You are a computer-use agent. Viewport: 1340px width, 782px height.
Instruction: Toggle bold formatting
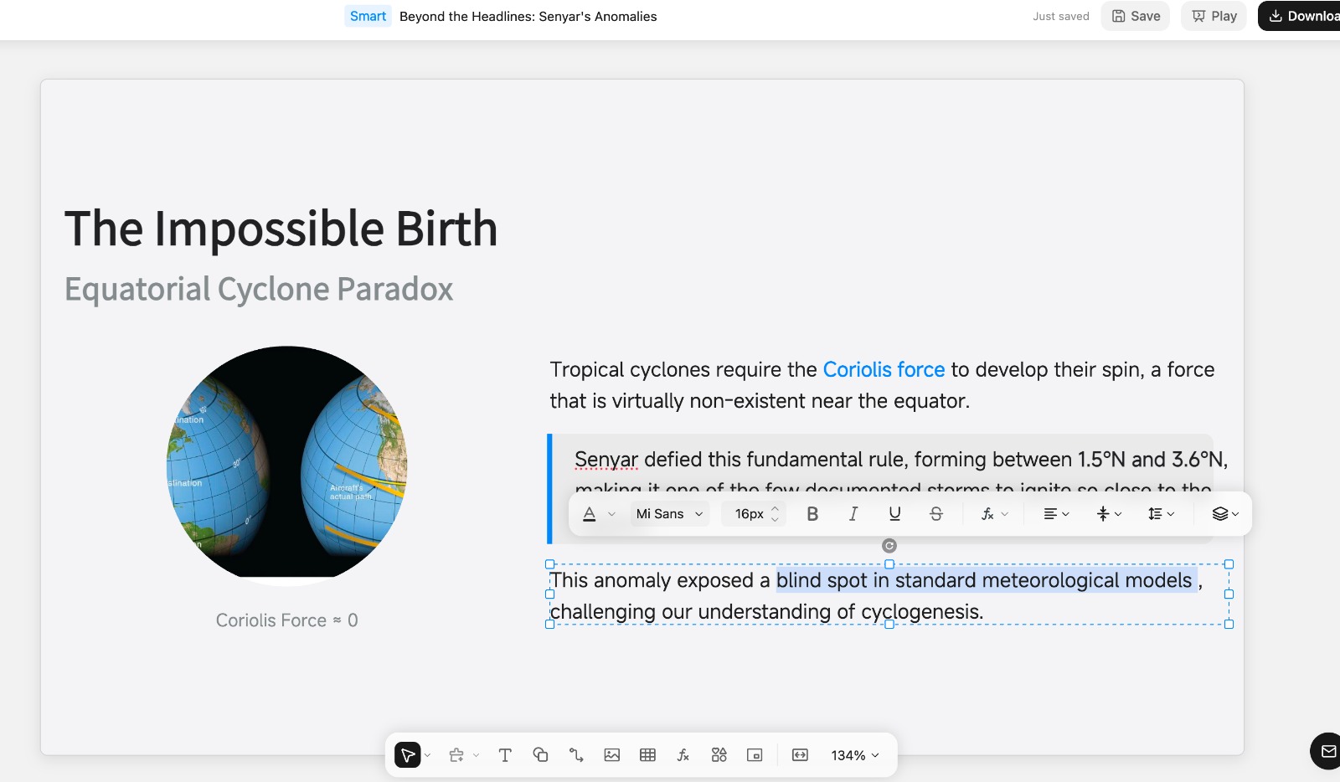812,514
